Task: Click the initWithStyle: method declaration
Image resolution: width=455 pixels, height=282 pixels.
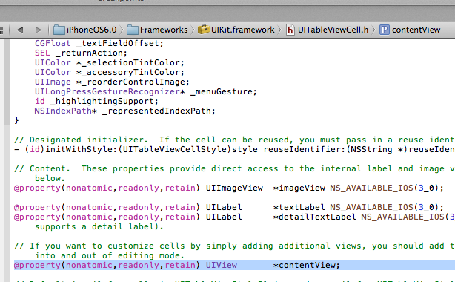Action: click(234, 149)
